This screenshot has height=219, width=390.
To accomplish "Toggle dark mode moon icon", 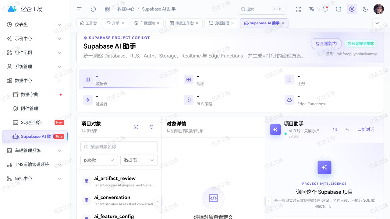I will [x=365, y=9].
